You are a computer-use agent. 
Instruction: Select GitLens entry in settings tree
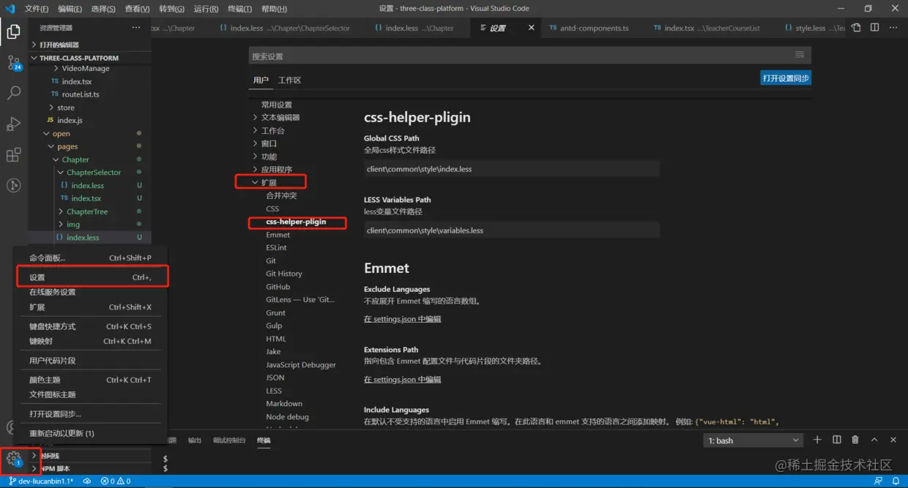click(x=300, y=300)
